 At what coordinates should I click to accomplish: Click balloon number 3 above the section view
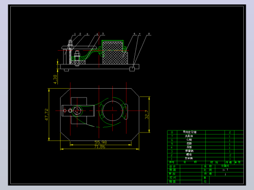tap(87, 34)
